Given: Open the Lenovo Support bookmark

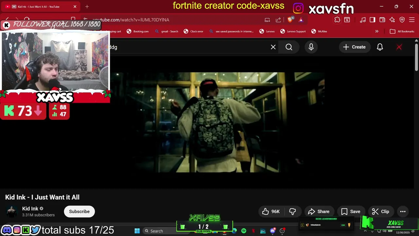Looking at the screenshot, I should pyautogui.click(x=293, y=31).
